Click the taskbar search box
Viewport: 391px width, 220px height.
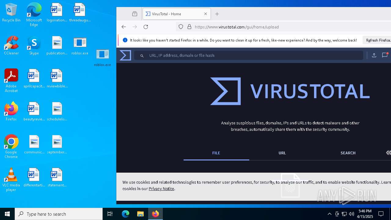tap(59, 214)
